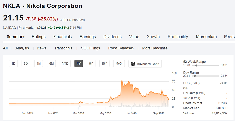Open the Earnings tab
Image resolution: width=235 pixels, height=121 pixels.
[88, 37]
